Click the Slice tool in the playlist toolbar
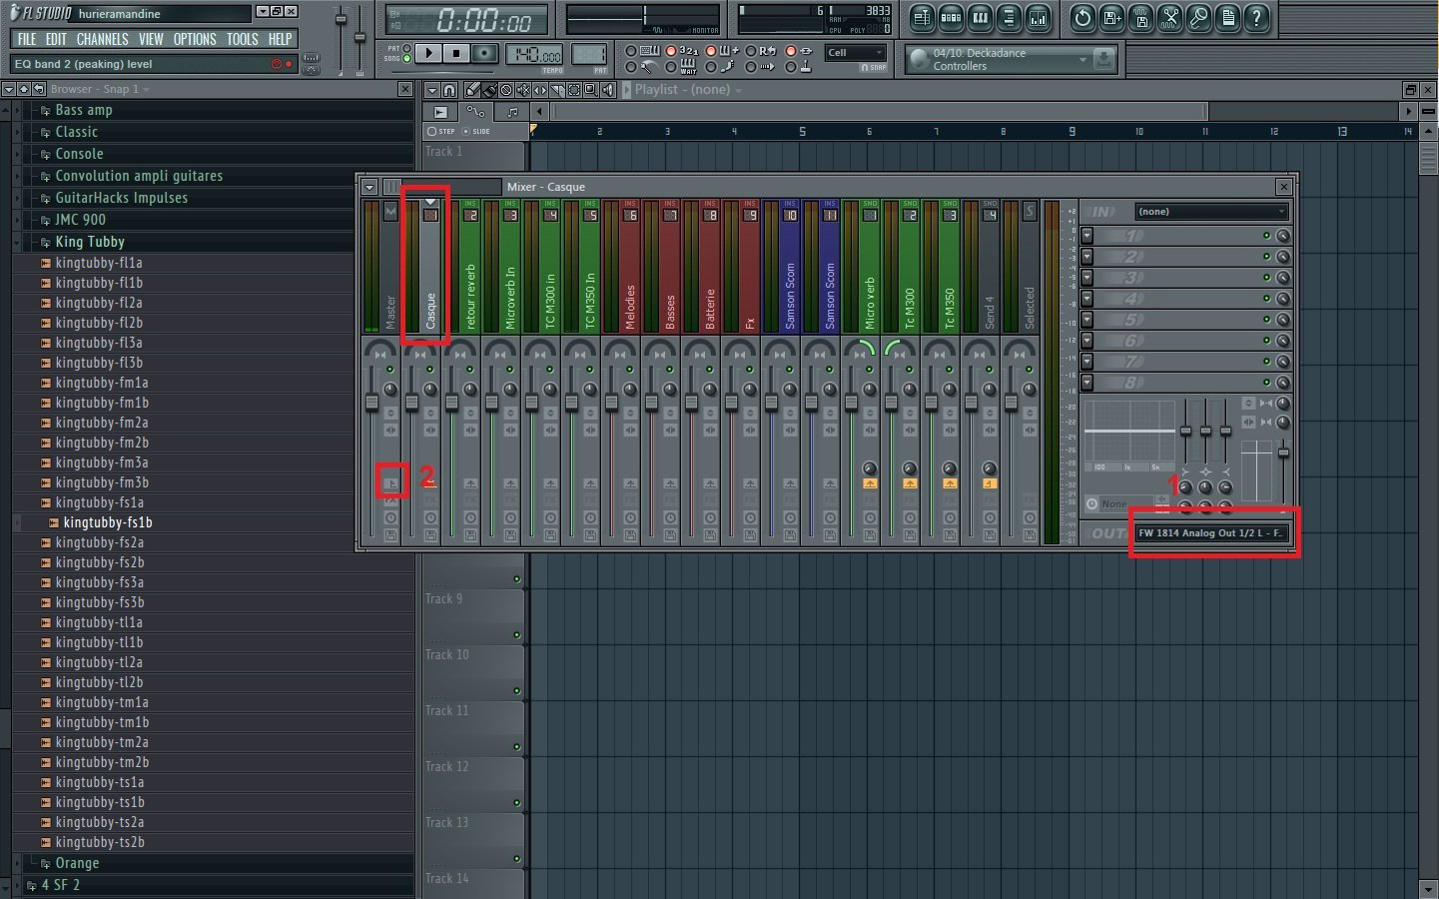Viewport: 1439px width, 899px height. point(557,90)
